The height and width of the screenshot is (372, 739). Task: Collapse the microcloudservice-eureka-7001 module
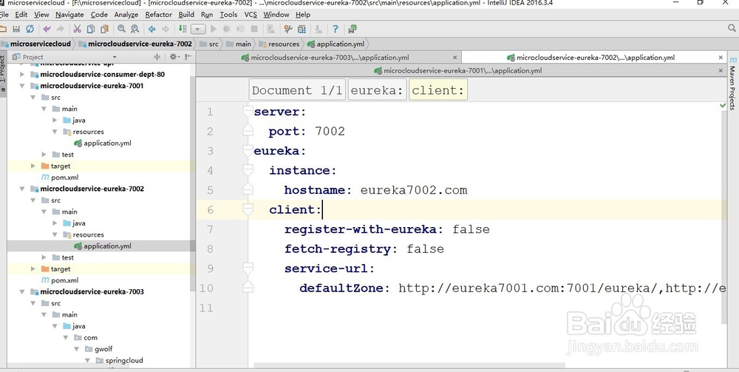21,86
